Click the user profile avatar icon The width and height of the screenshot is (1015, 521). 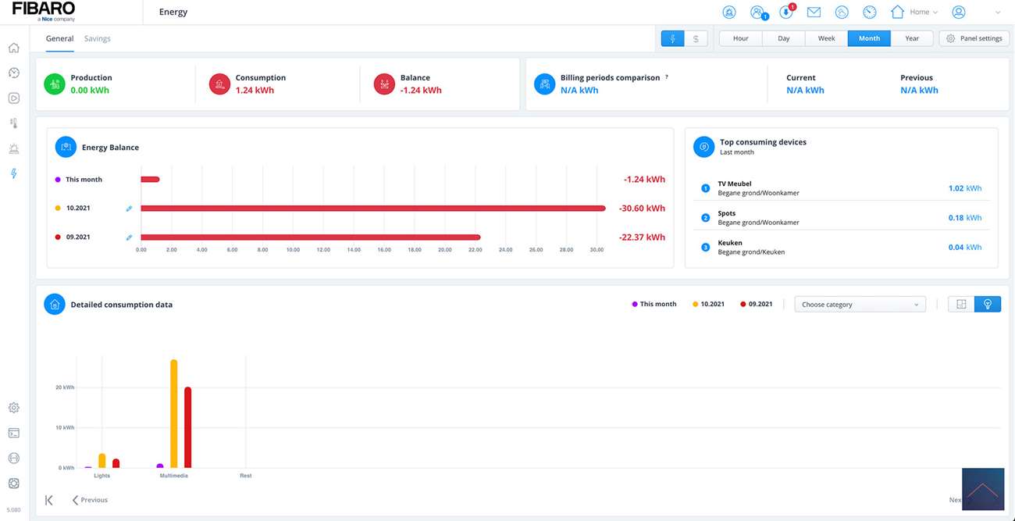[959, 12]
